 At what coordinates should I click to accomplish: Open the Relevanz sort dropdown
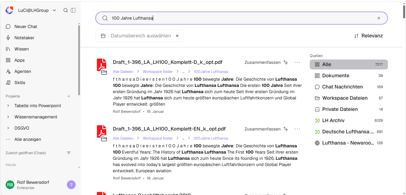point(368,36)
